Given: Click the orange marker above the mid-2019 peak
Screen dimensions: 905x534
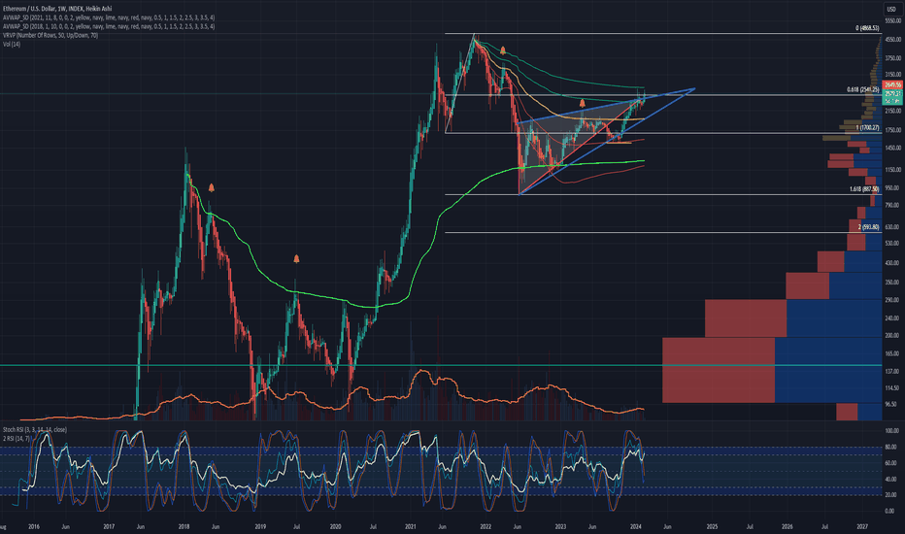Looking at the screenshot, I should 296,258.
